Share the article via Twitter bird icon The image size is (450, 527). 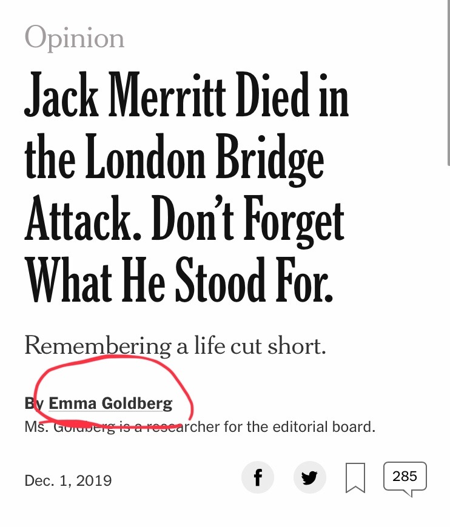coord(310,477)
